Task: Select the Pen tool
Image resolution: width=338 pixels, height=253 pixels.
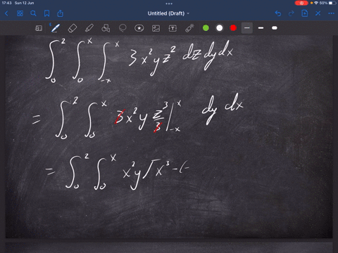Action: coord(56,28)
